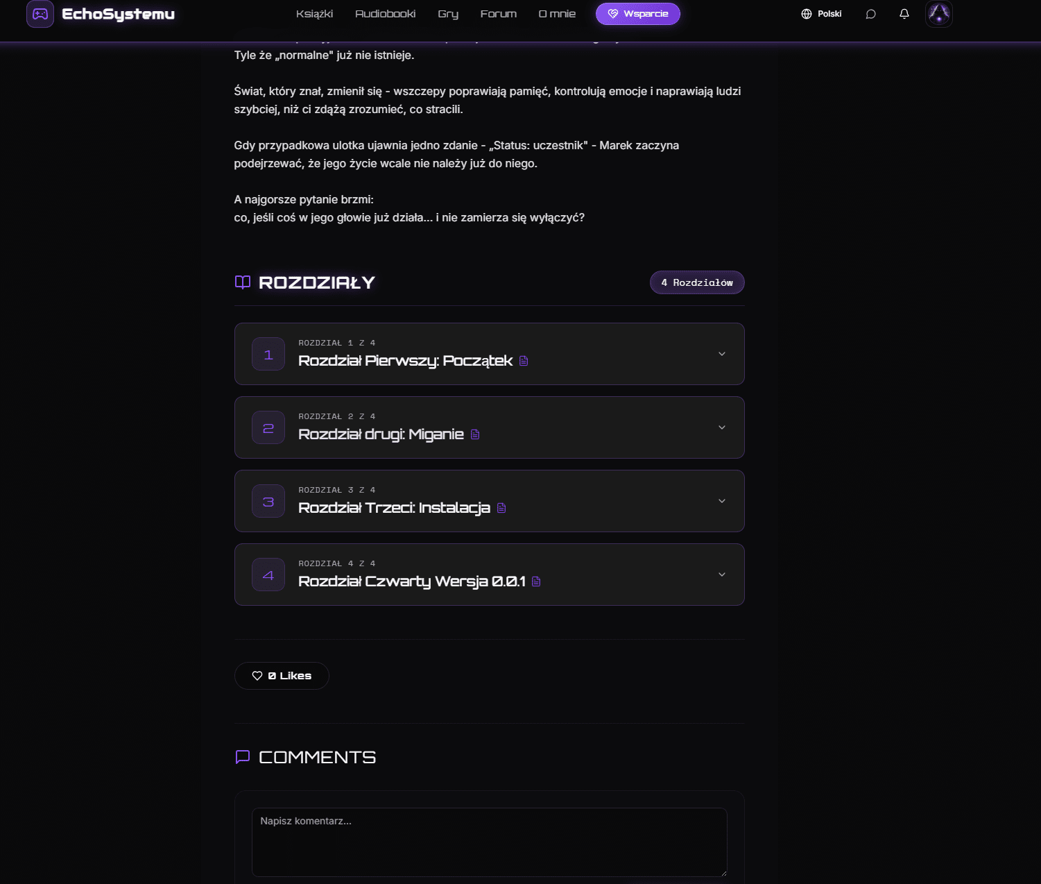Open the chat messages icon
The height and width of the screenshot is (884, 1041).
pos(870,14)
